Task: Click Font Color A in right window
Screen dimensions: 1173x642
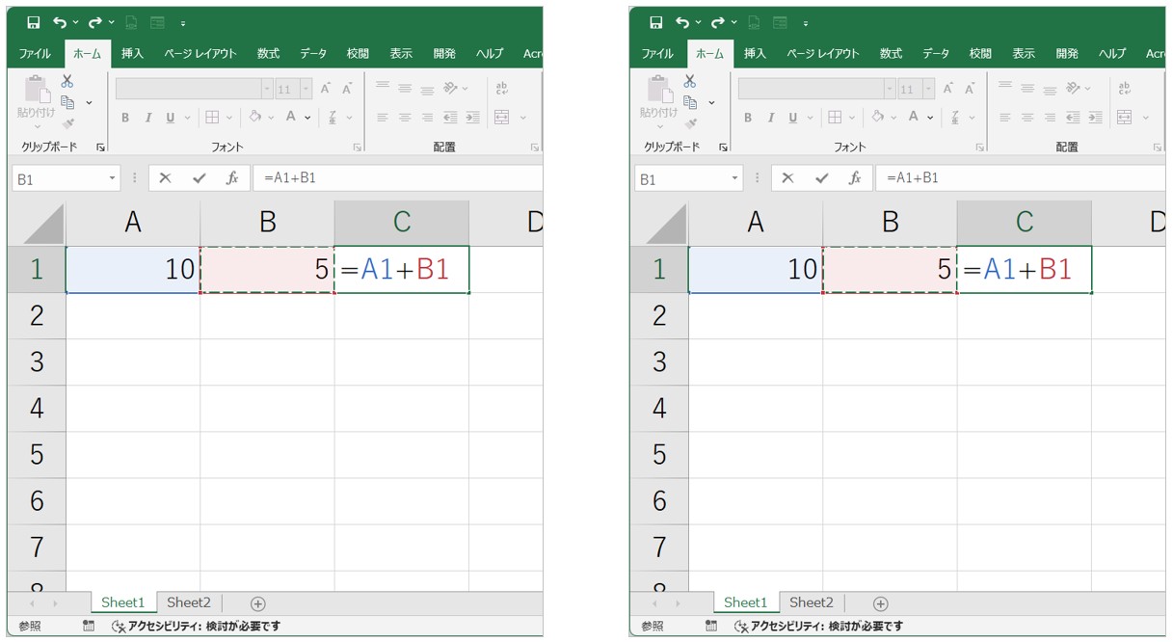Action: pyautogui.click(x=913, y=118)
